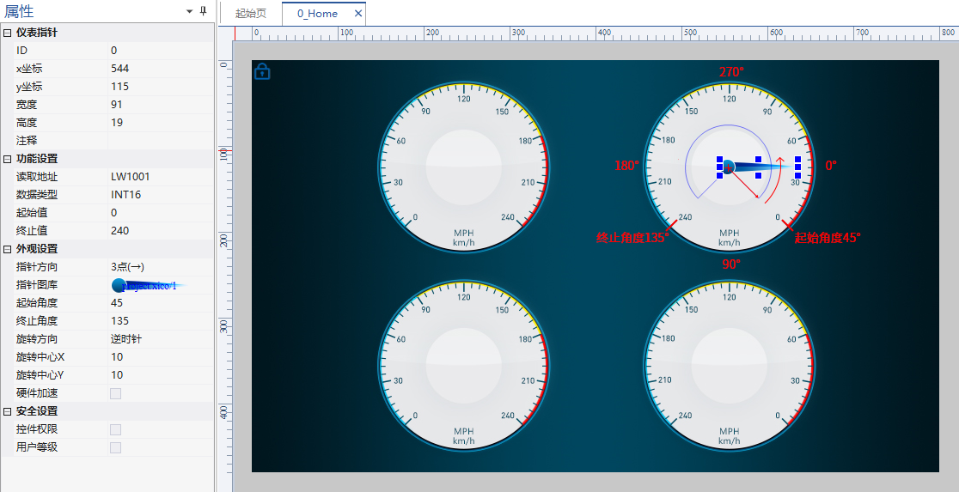The height and width of the screenshot is (492, 959).
Task: Select the 0_Home tab
Action: pyautogui.click(x=317, y=14)
